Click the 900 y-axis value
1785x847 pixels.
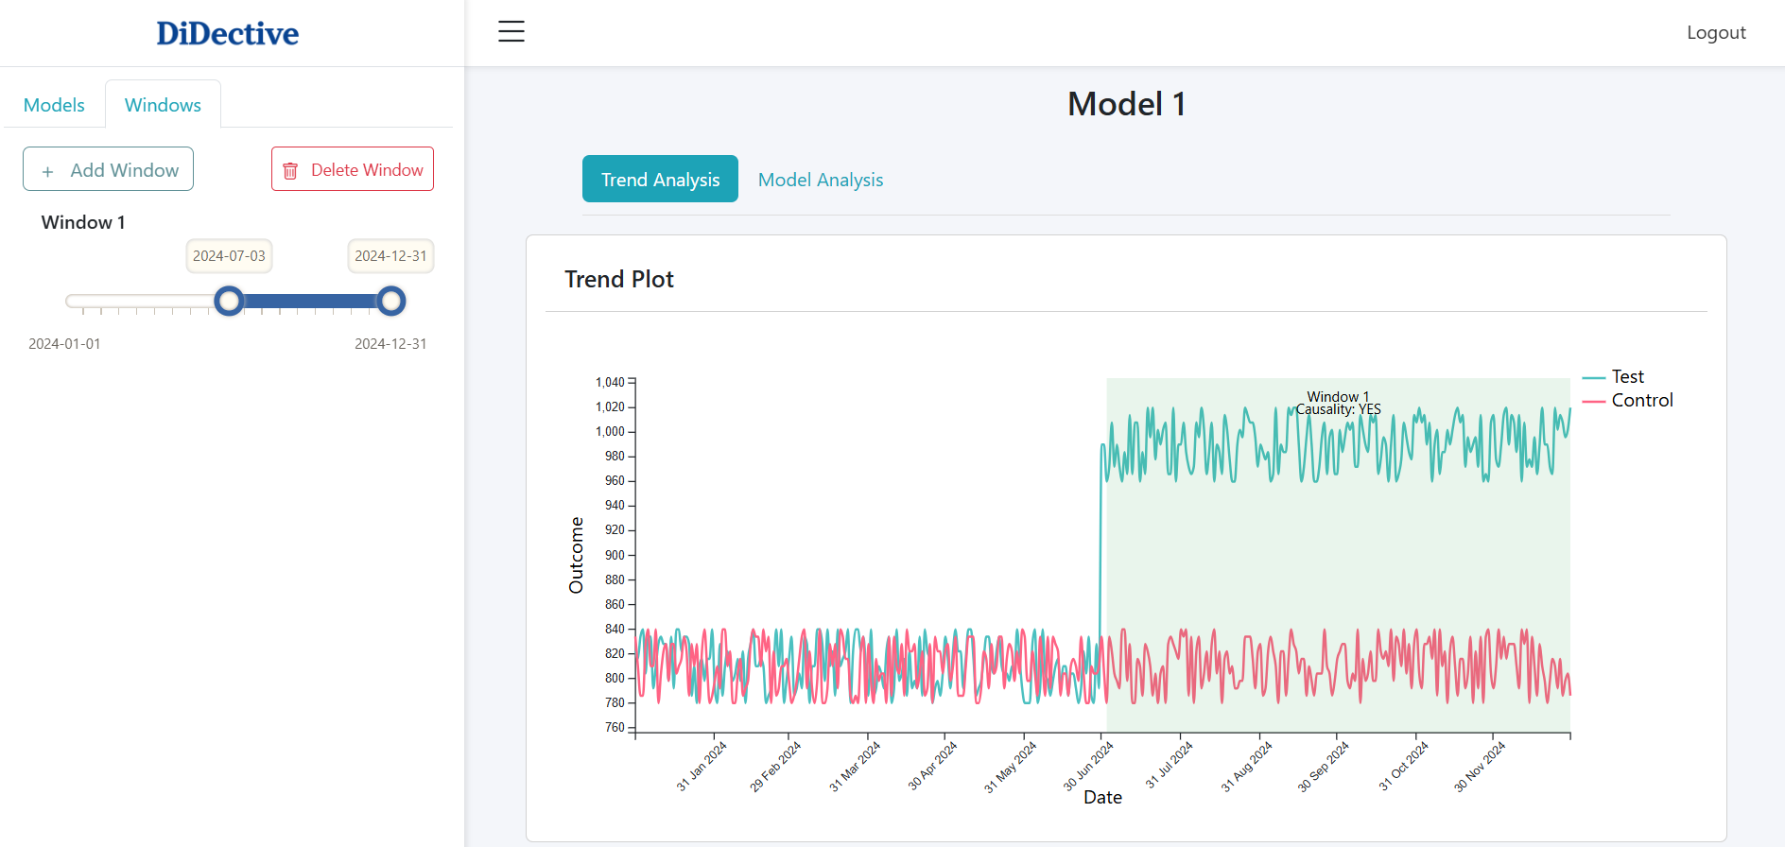coord(615,556)
